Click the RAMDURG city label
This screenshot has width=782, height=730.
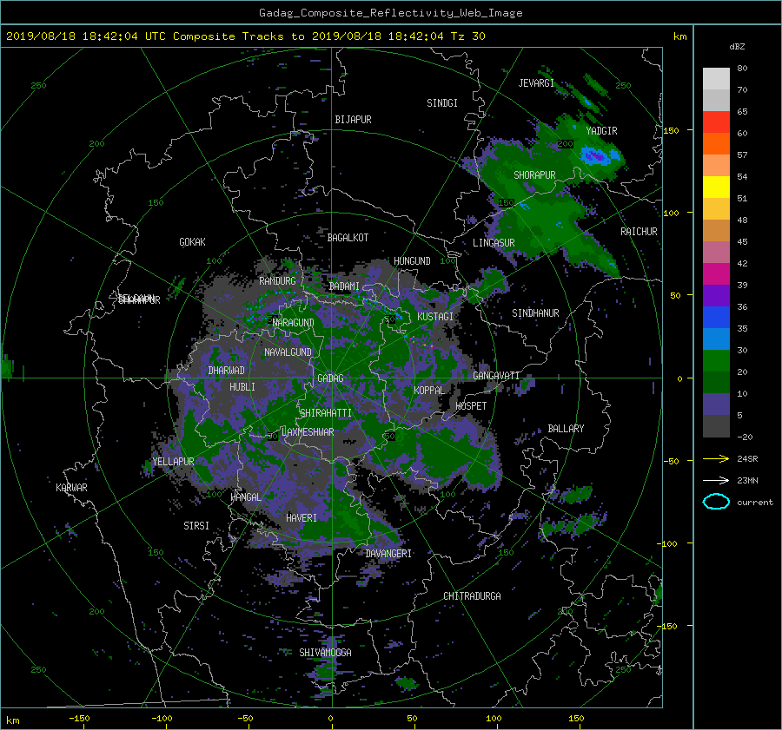277,281
